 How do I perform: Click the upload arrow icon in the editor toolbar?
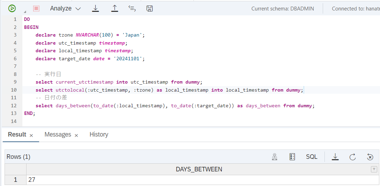pyautogui.click(x=115, y=8)
